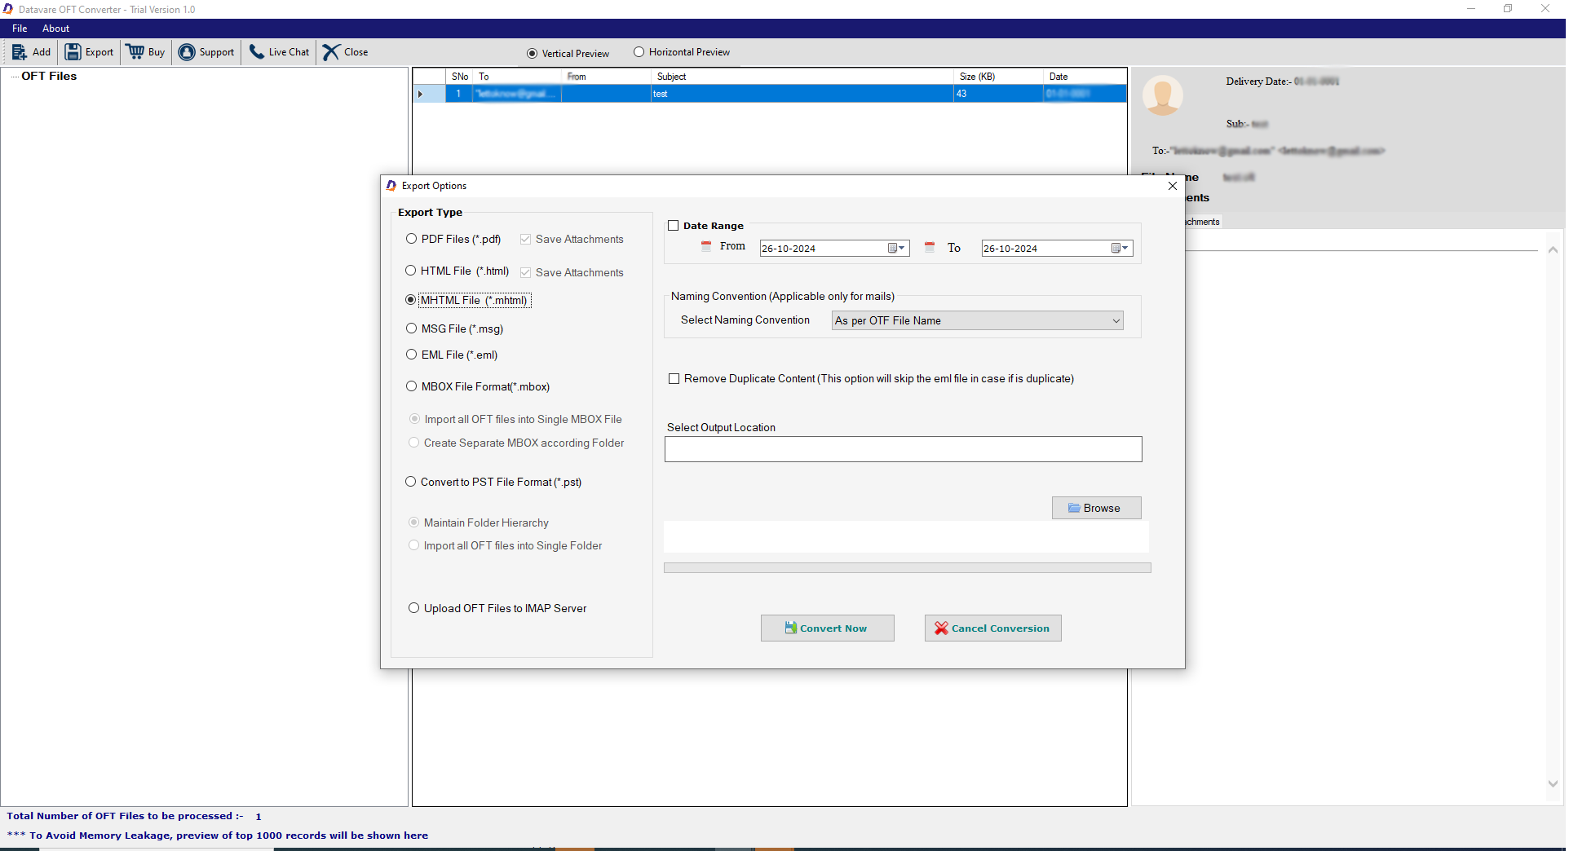Click the preview pane scroll up arrow
The image size is (1569, 851).
1553,250
